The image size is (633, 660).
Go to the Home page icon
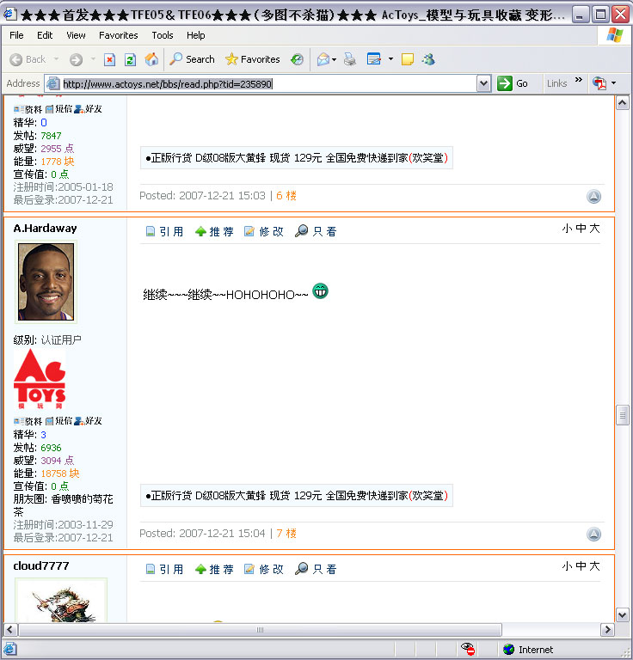click(x=151, y=59)
